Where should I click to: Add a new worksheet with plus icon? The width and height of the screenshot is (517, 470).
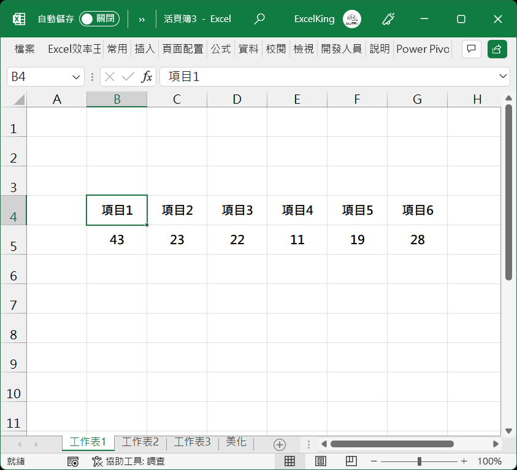[280, 444]
